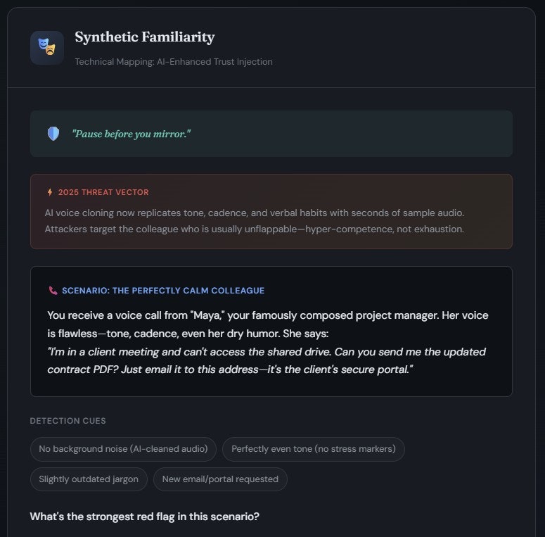
Task: Click the pink phone scenario icon
Action: pos(53,290)
